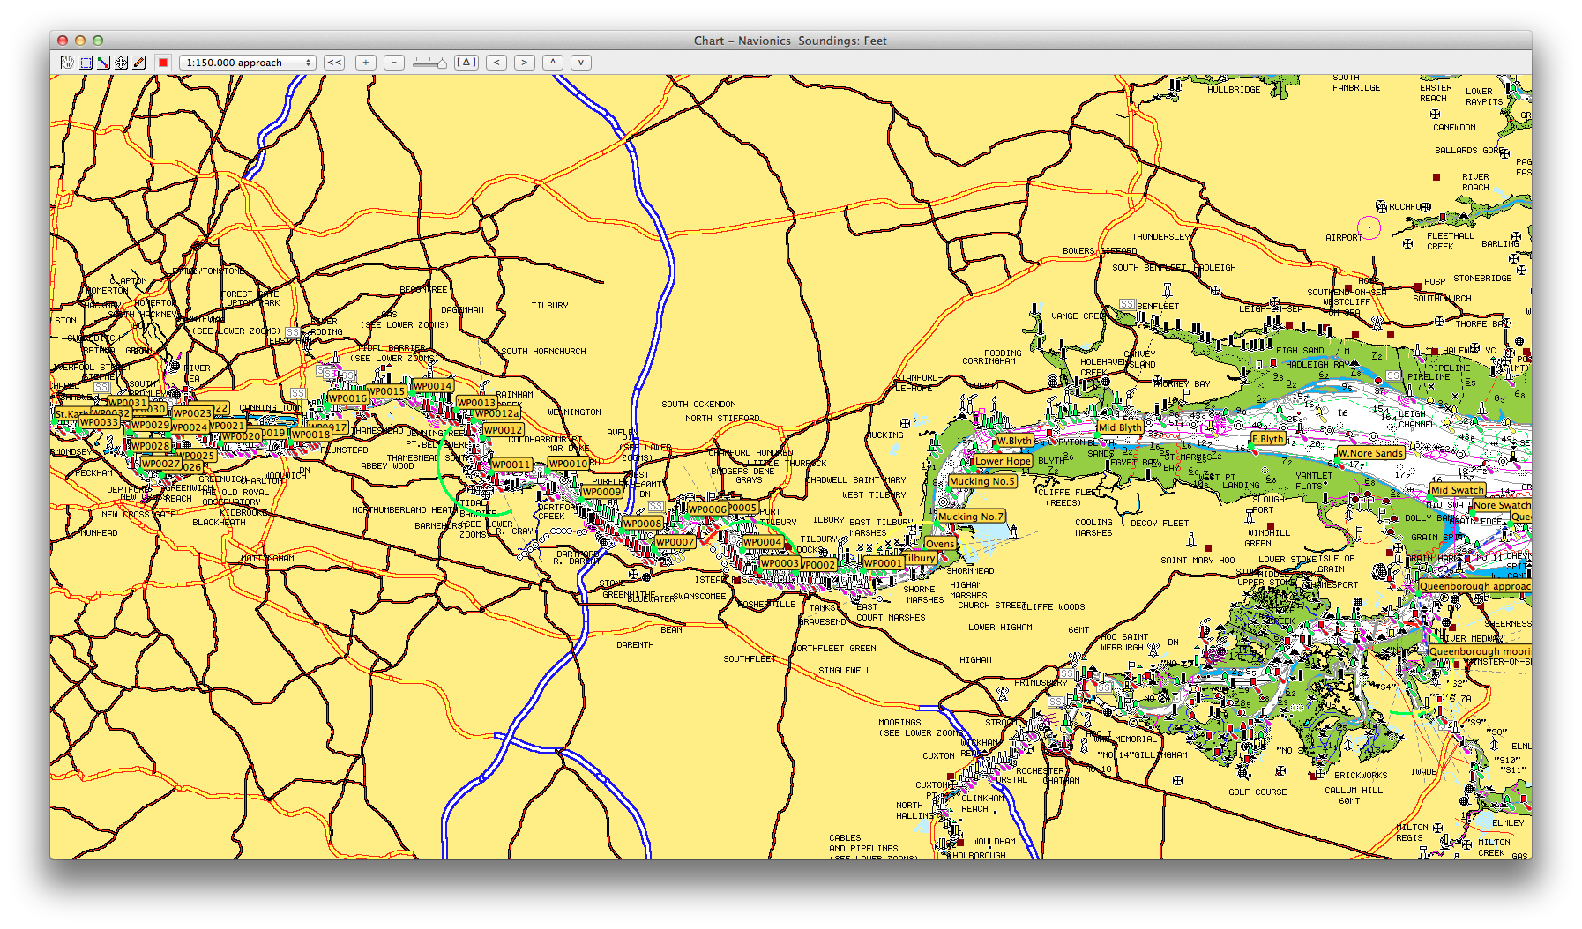Click the Mid Swatch waypoint label

[x=1458, y=490]
